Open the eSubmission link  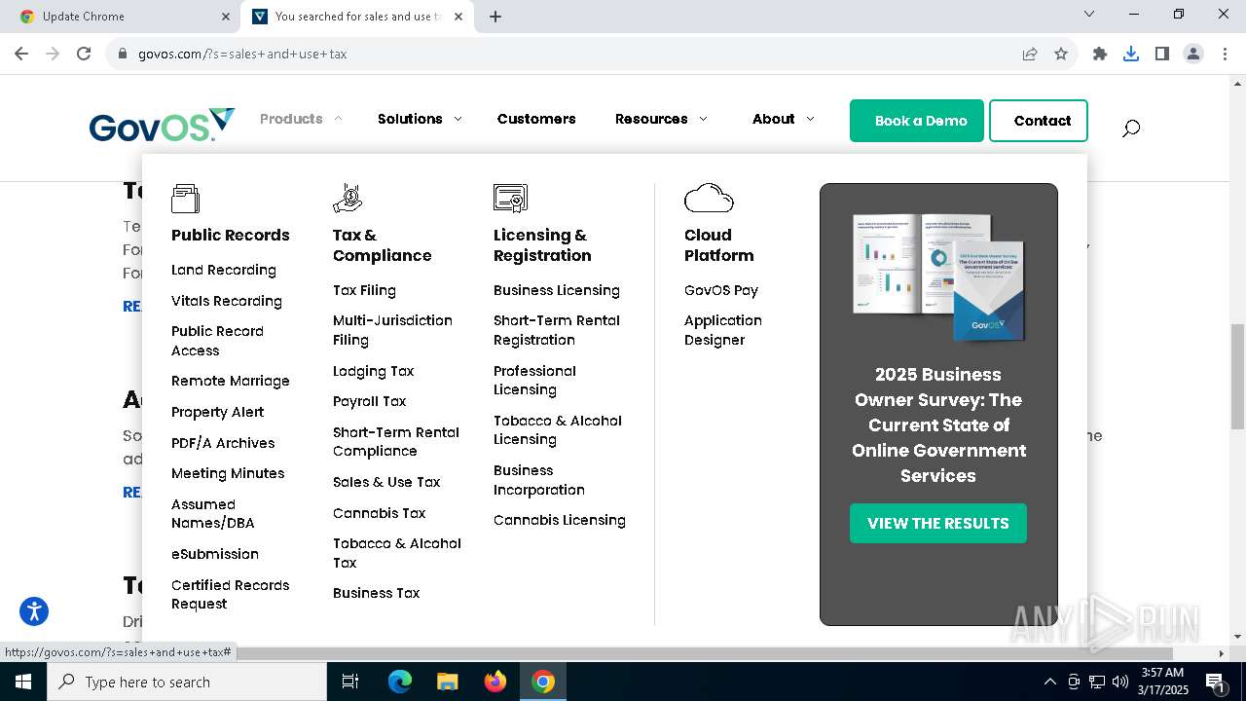click(215, 554)
